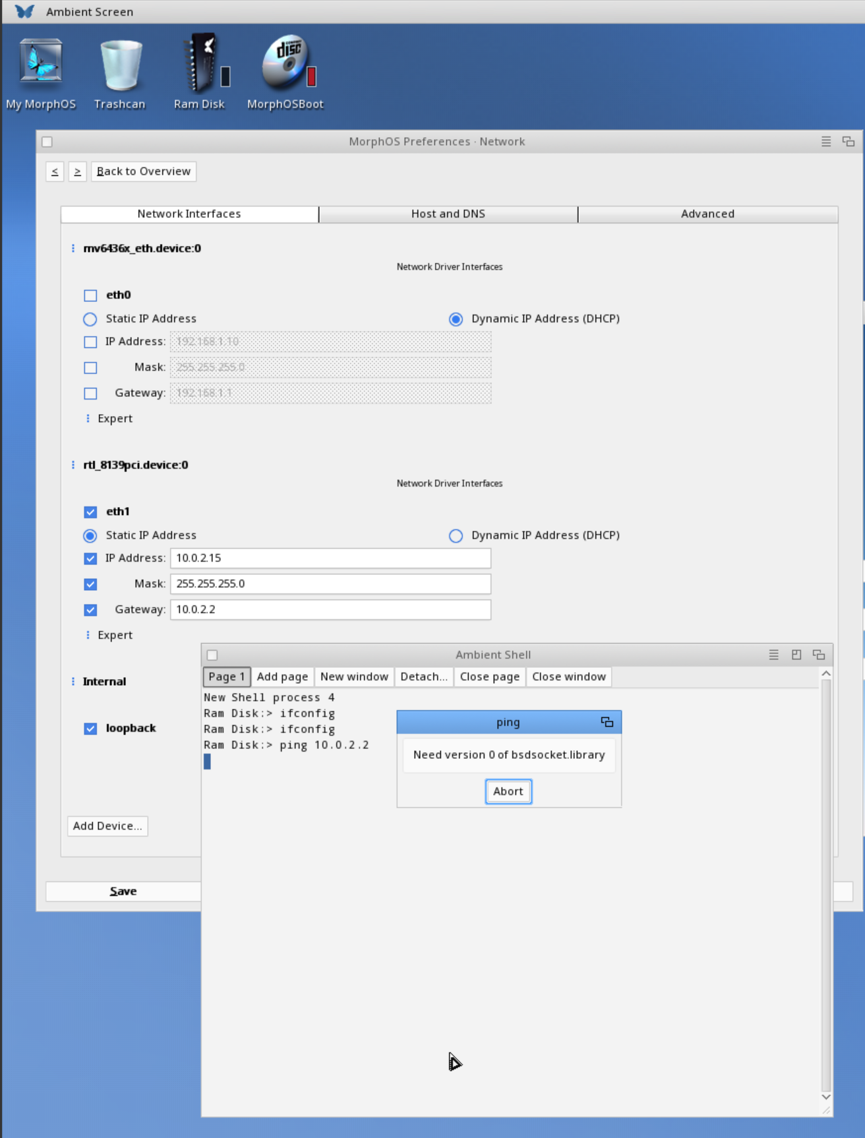Click the eth1 Gateway input field
This screenshot has height=1138, width=865.
click(330, 610)
